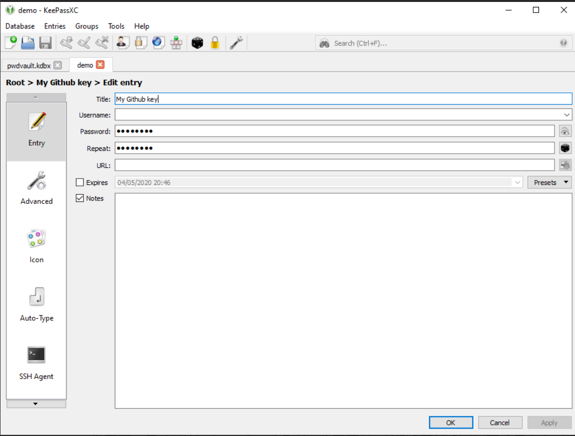Open the Advanced section in sidebar

[36, 188]
